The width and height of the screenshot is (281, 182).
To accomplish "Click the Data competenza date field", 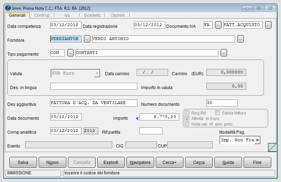I will (x=66, y=25).
